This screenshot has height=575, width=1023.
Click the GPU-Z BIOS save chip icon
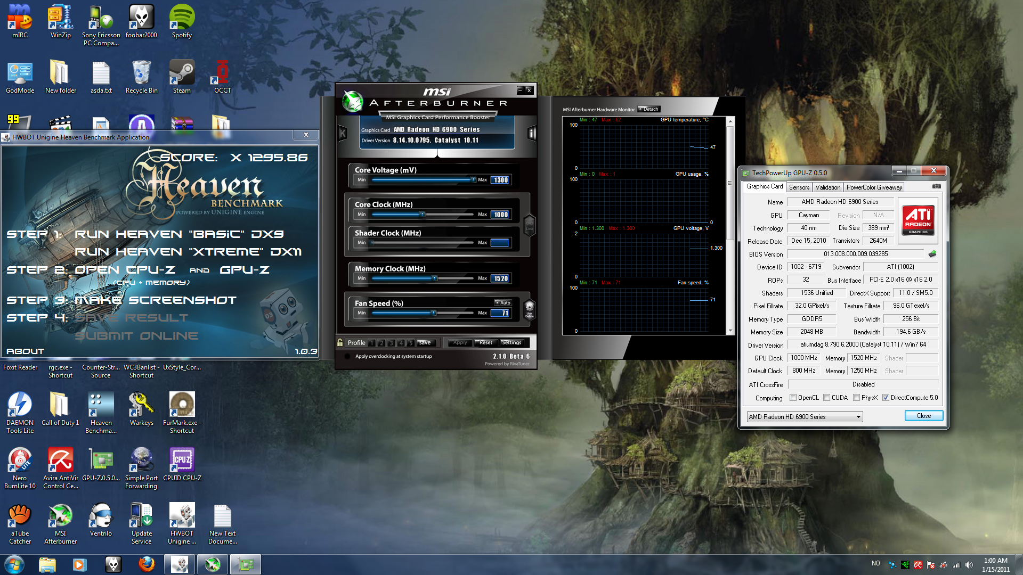[x=932, y=254]
